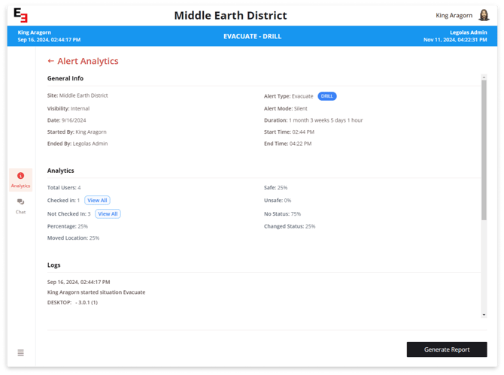Open the Chat sidebar icon
The width and height of the screenshot is (504, 375).
tap(20, 202)
